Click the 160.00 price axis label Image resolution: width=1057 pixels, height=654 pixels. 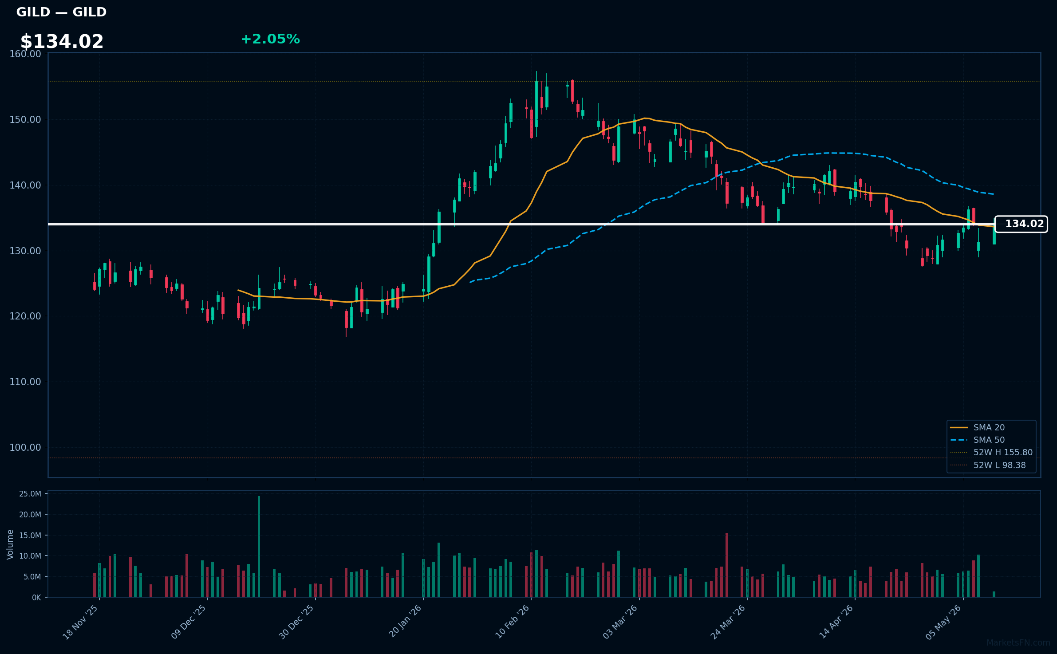[x=25, y=54]
